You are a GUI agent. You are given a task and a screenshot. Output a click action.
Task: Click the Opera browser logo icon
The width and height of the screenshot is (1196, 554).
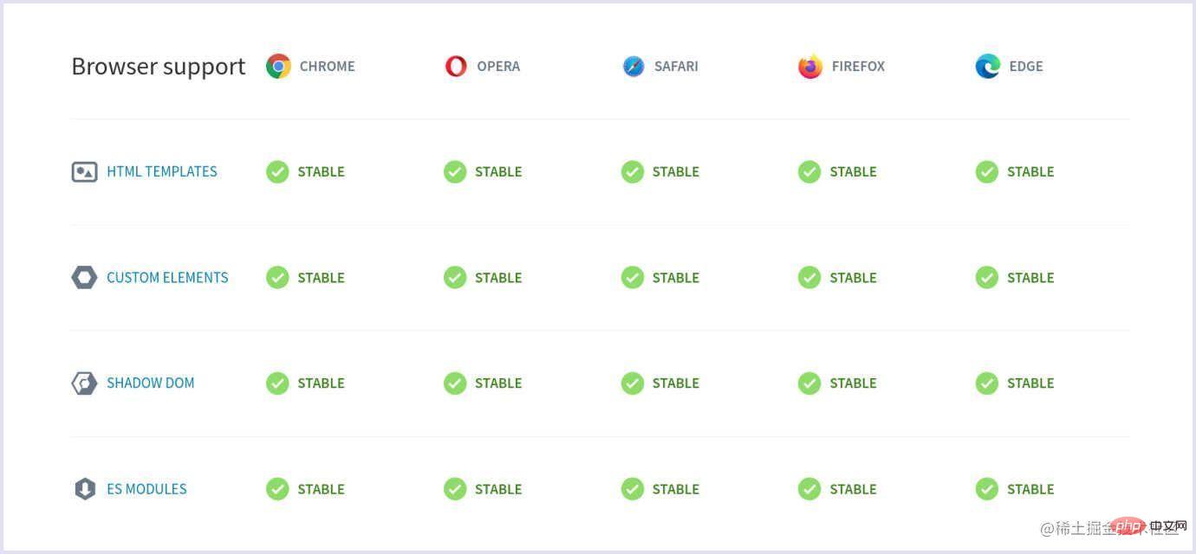(x=456, y=67)
